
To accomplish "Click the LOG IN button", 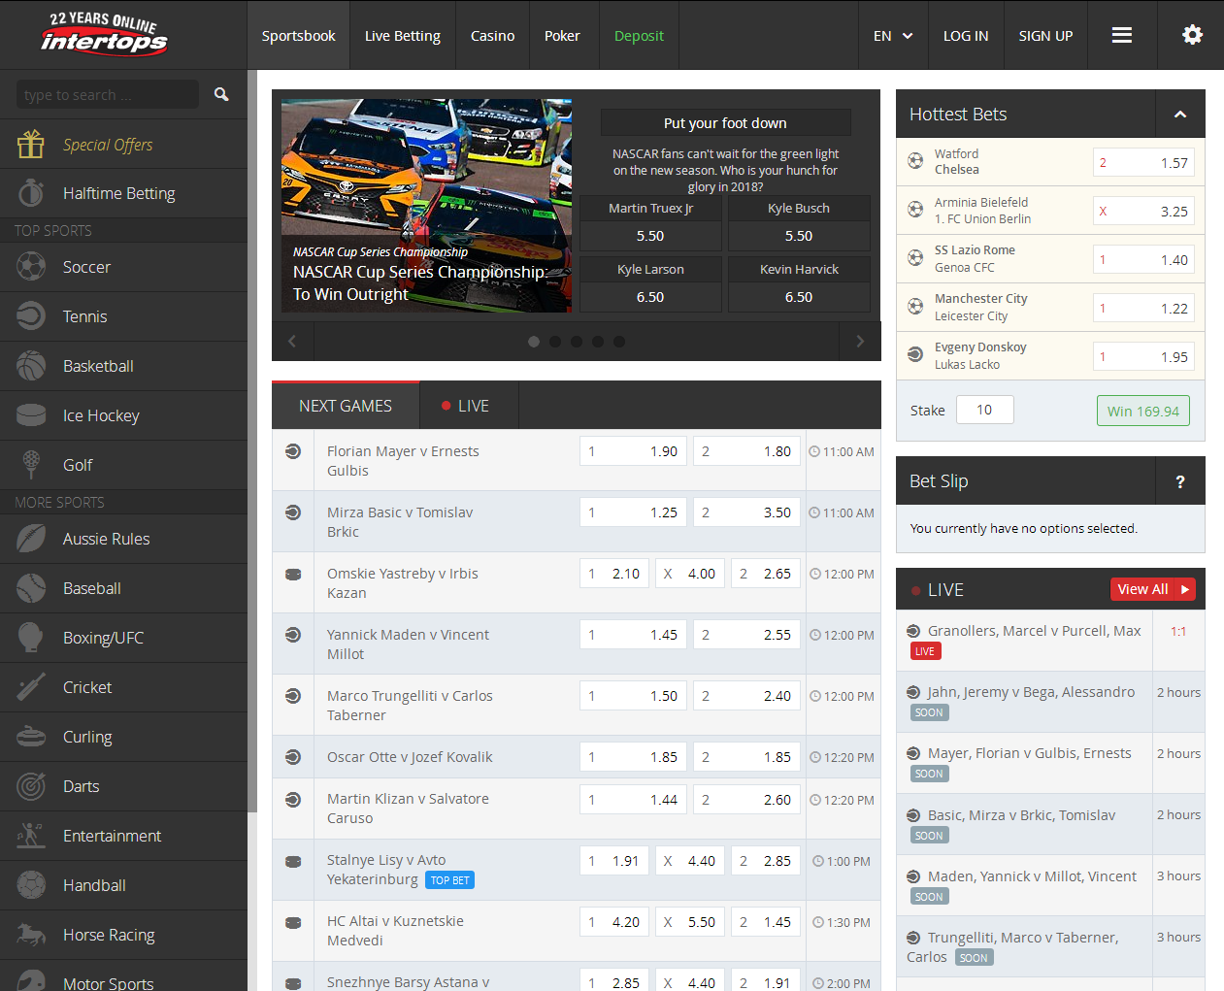I will [966, 36].
